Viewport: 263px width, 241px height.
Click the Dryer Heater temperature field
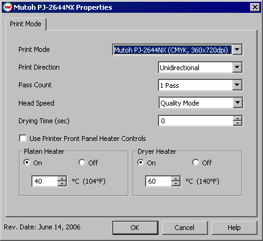158,181
